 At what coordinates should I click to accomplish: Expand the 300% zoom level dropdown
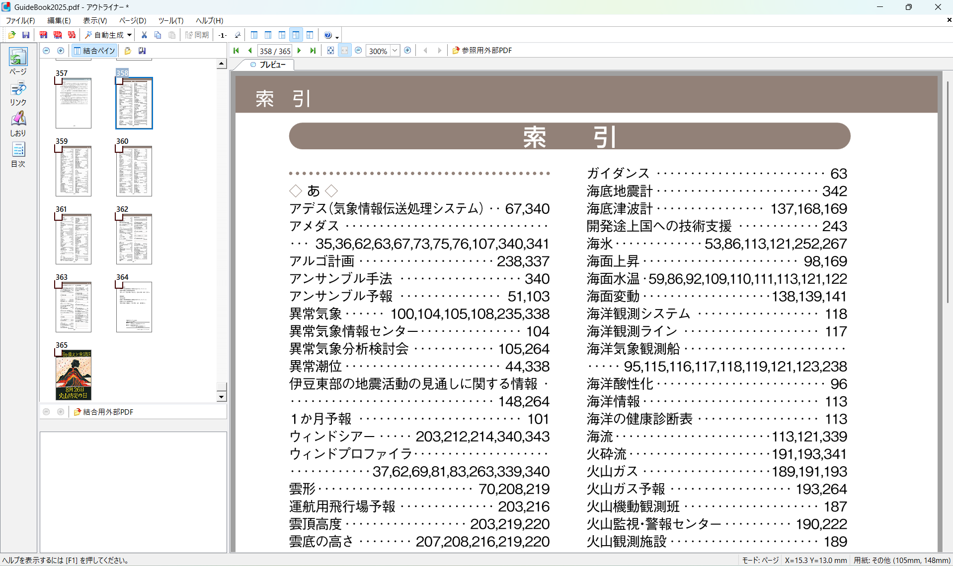395,51
